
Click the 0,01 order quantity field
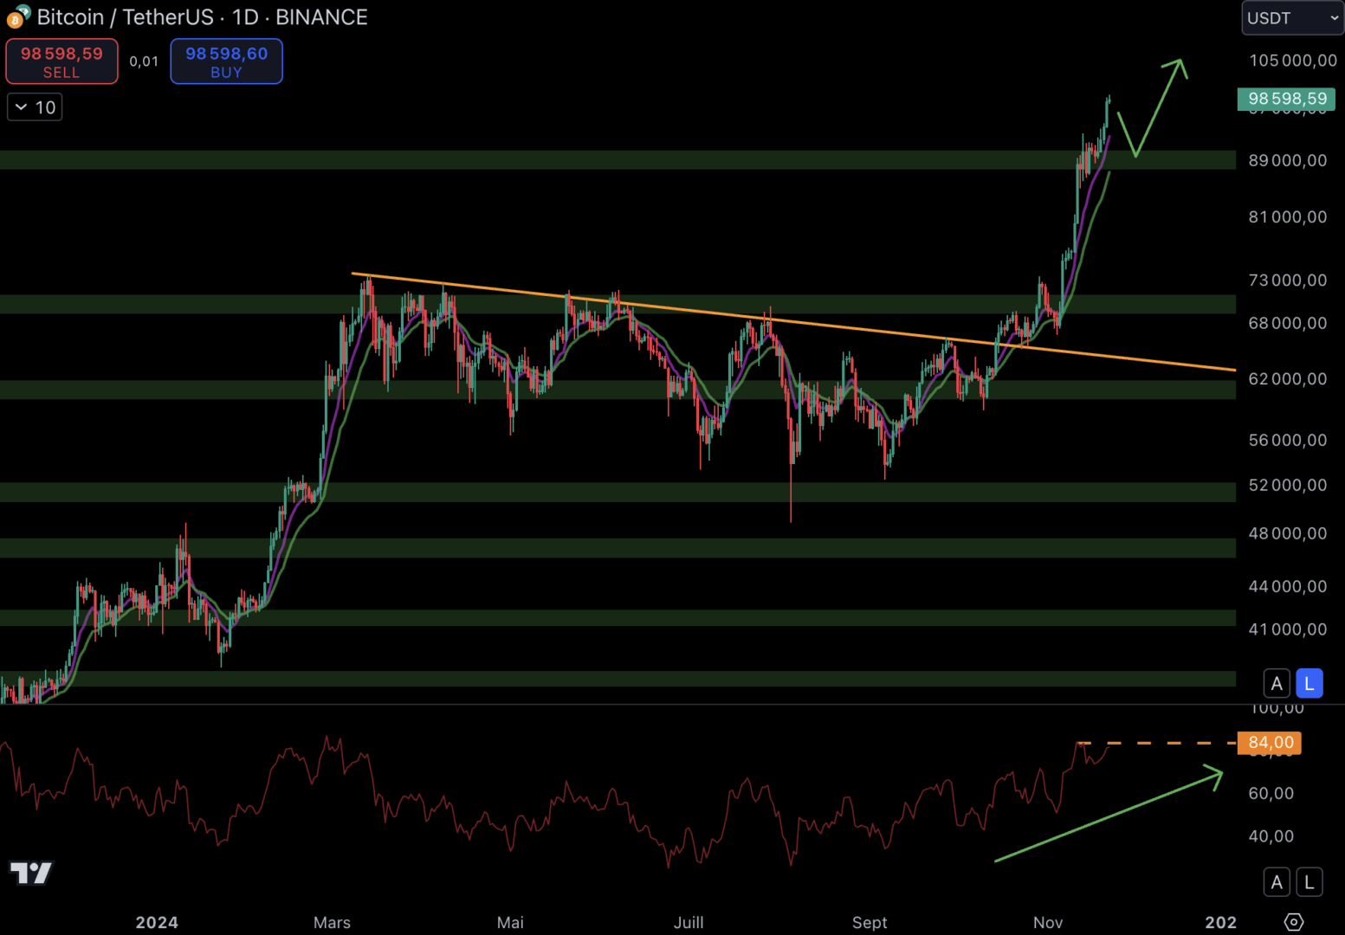coord(144,61)
